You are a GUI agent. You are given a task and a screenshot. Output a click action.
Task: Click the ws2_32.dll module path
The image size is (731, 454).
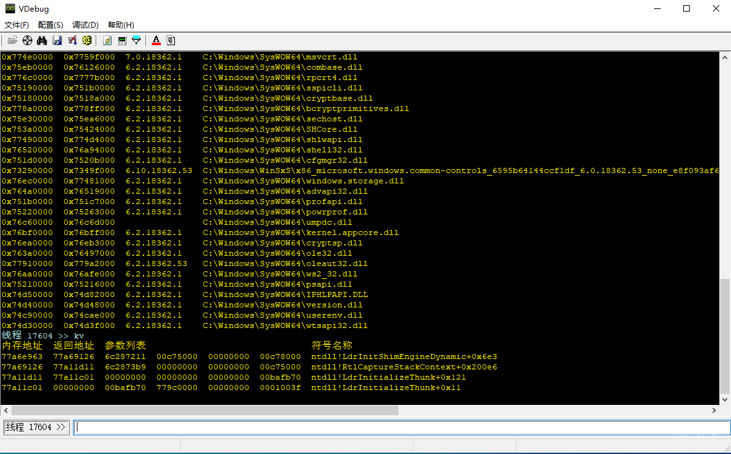tap(280, 274)
